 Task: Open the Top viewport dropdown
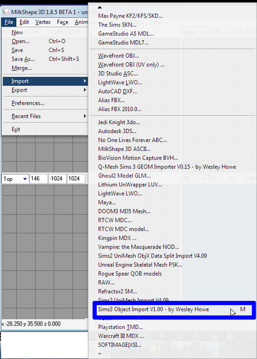coord(25,179)
